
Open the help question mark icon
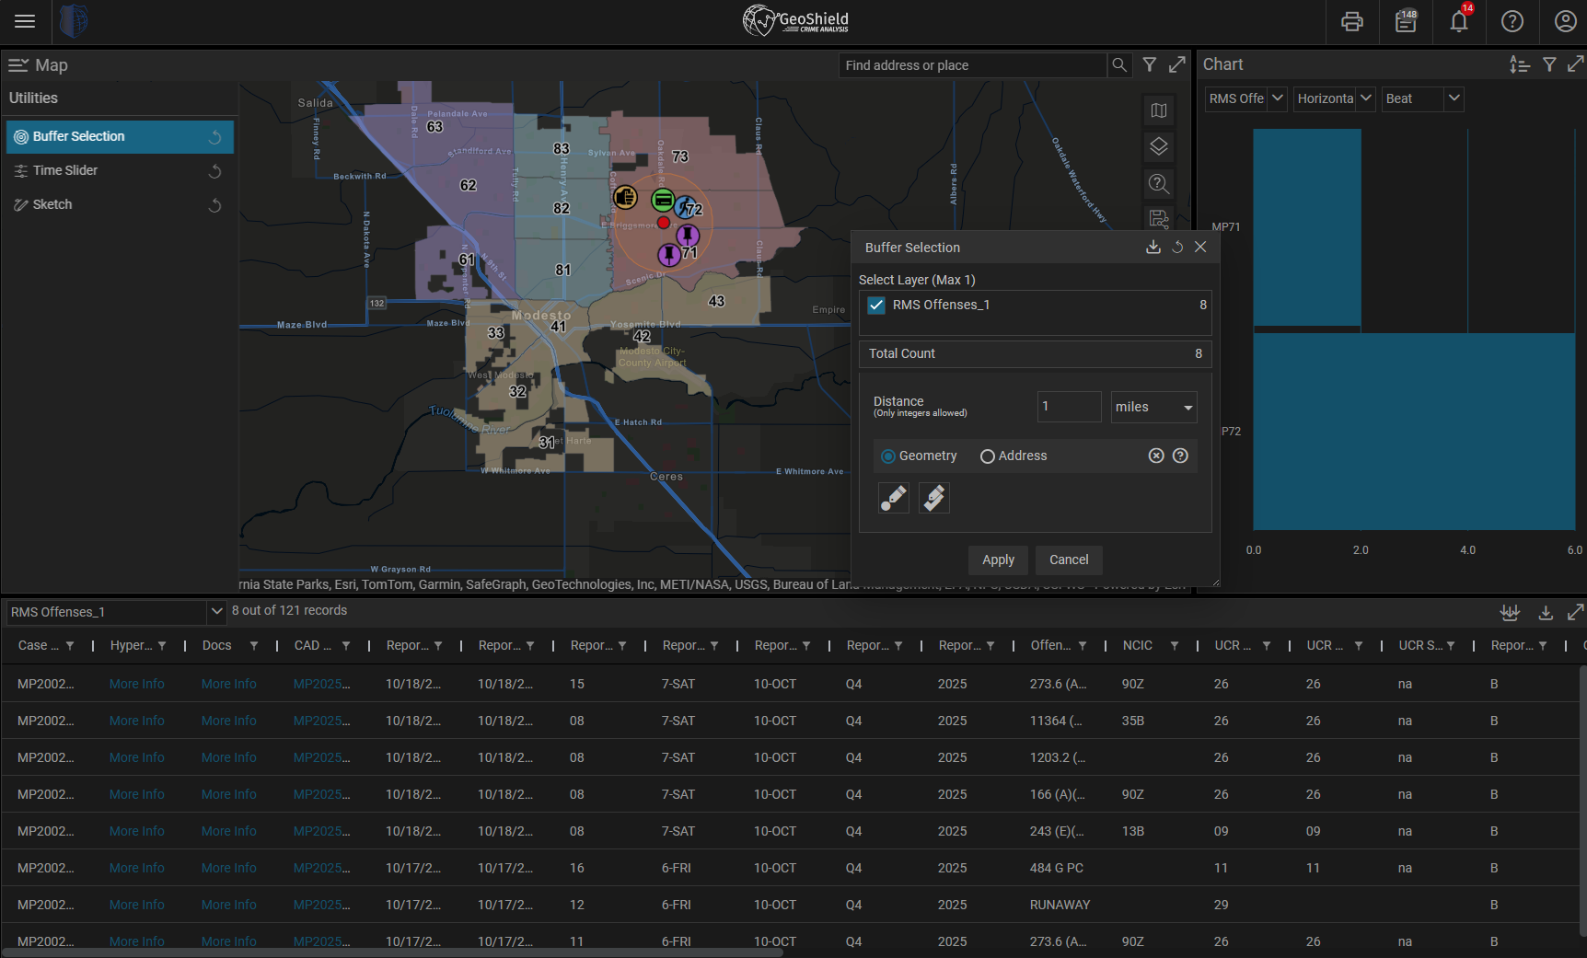point(1512,22)
